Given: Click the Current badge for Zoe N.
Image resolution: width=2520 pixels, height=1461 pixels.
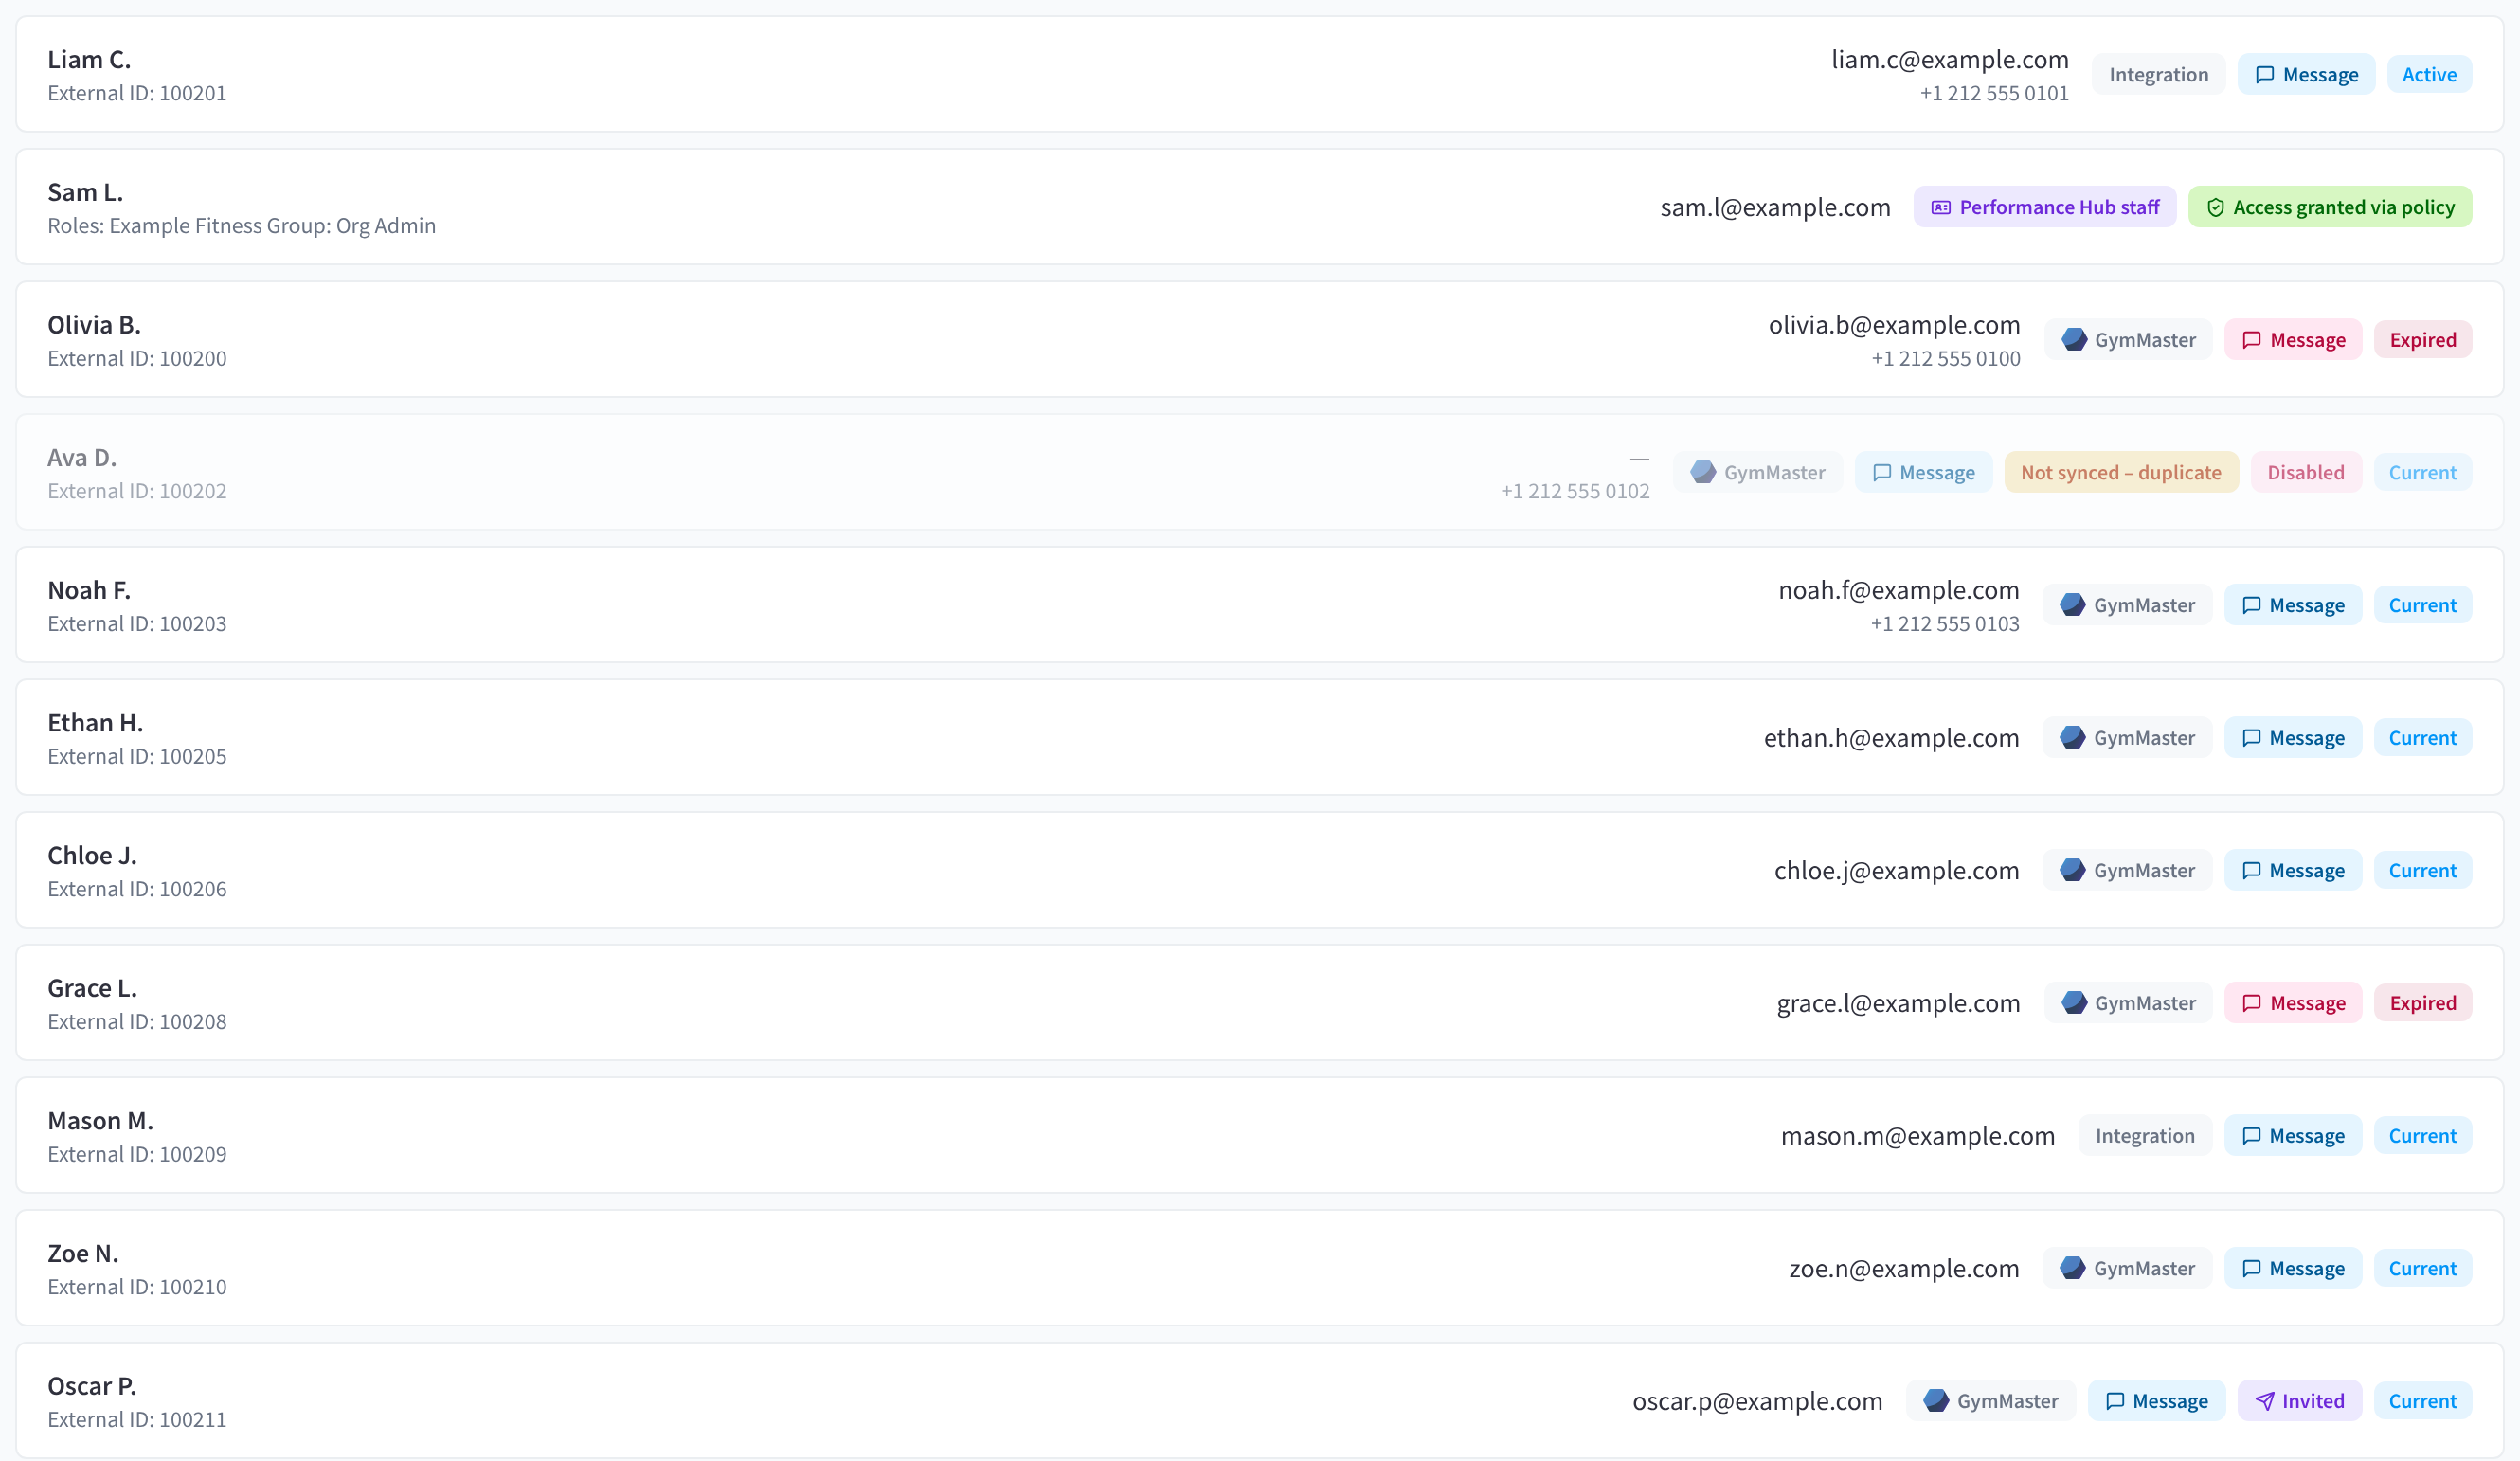Looking at the screenshot, I should 2422,1269.
